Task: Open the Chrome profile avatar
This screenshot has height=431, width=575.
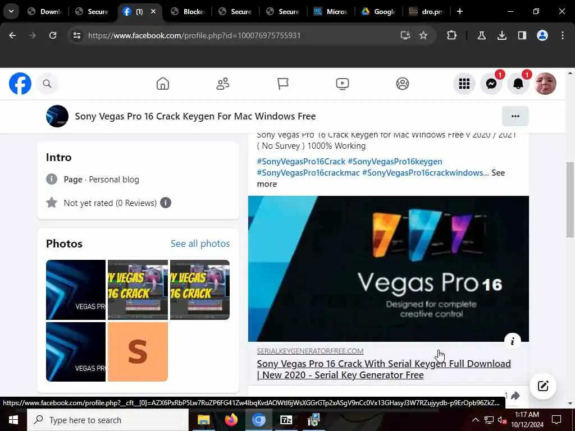Action: (542, 35)
